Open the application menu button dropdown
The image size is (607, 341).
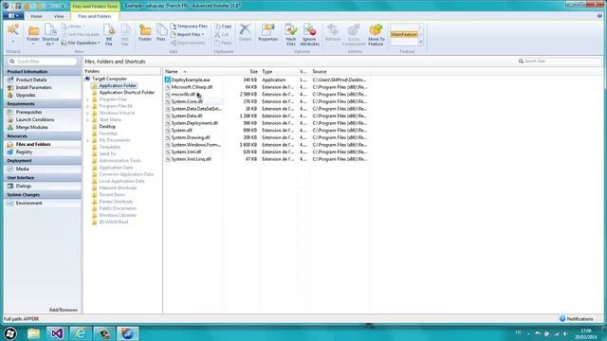(13, 16)
